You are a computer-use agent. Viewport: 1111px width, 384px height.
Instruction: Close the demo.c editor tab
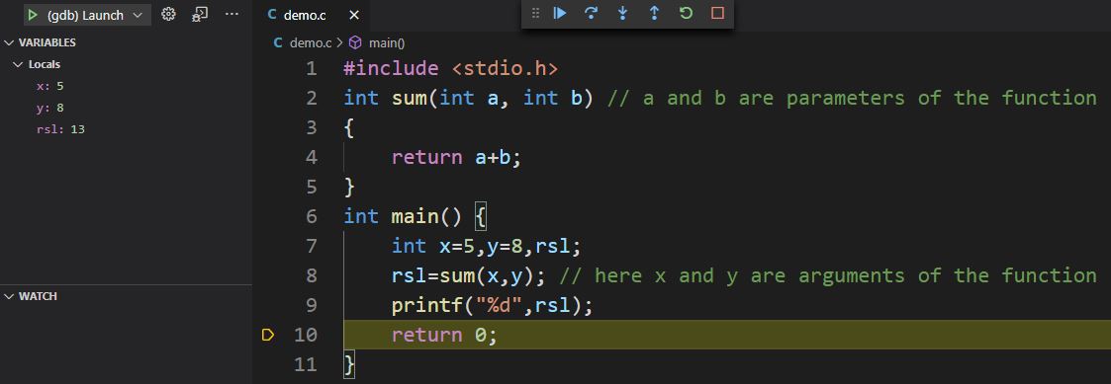coord(354,15)
